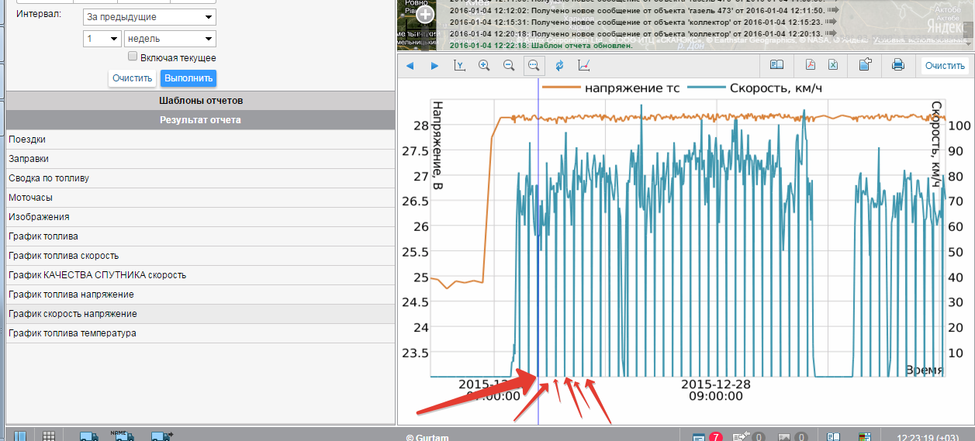Click the chart scroll-left arrow
975x441 pixels.
click(x=410, y=66)
